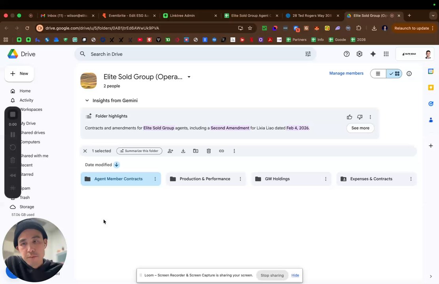Screen dimensions: 439x284
Task: Share selected folder with add-person icon
Action: tap(170, 151)
